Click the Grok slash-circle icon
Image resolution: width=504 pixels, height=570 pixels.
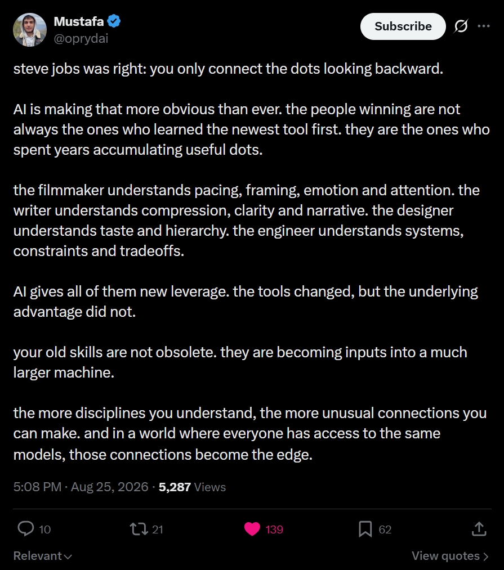[x=461, y=26]
